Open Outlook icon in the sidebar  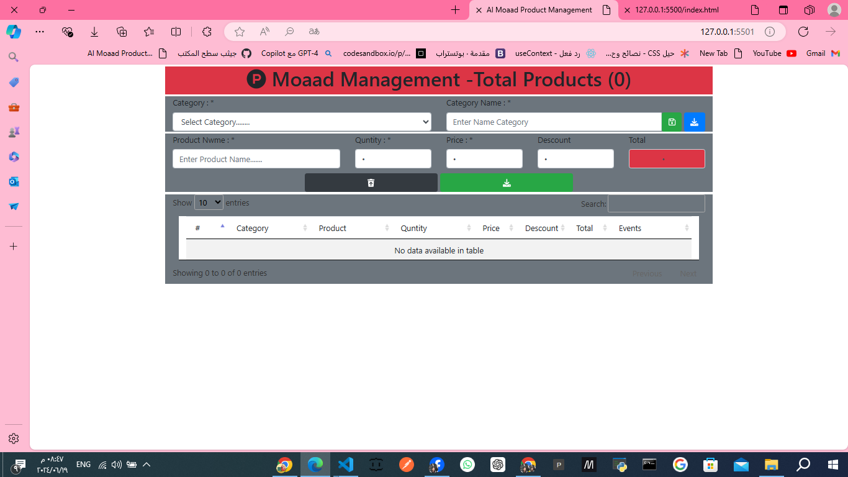tap(14, 181)
